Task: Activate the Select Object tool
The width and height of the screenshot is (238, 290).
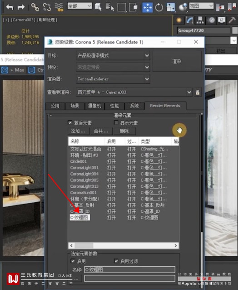Action: click(x=98, y=7)
